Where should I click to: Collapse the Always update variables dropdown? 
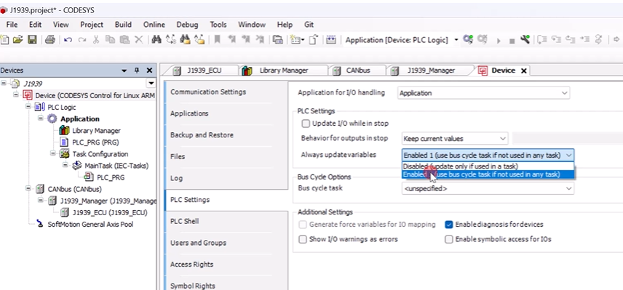click(488, 155)
